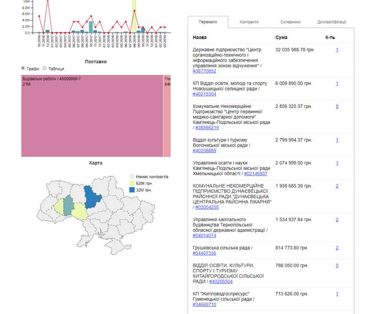Open organization link #40215304
The height and width of the screenshot is (314, 366).
(206, 94)
